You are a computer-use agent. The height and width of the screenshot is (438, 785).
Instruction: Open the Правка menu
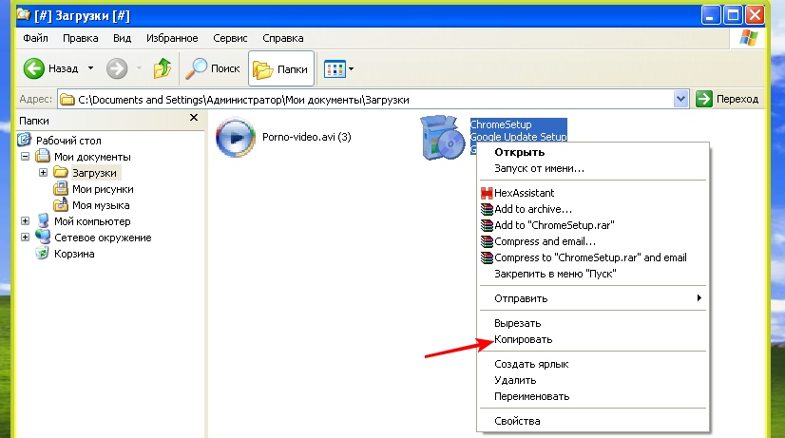[x=80, y=38]
